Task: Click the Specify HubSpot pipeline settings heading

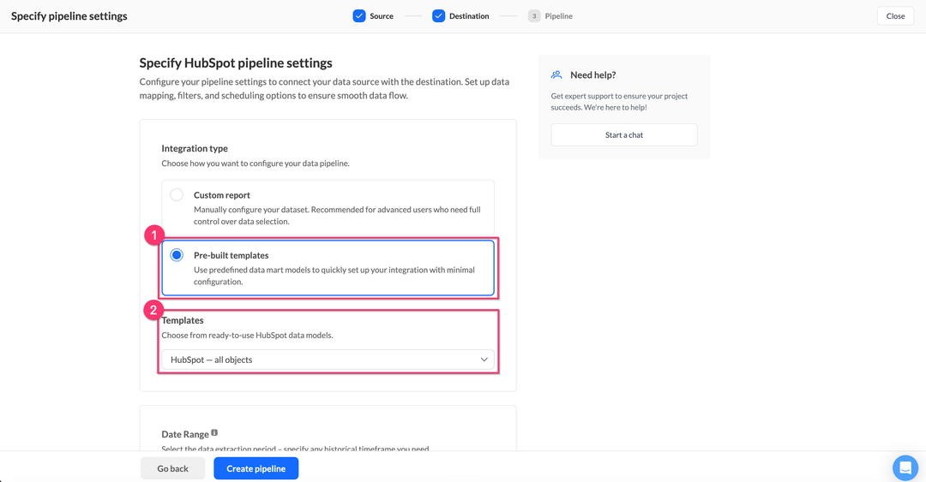Action: pyautogui.click(x=236, y=62)
